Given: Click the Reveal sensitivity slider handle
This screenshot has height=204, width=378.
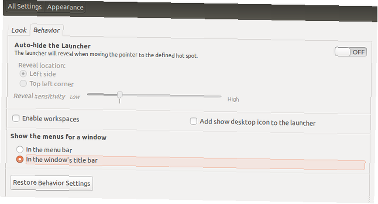Looking at the screenshot, I should (x=119, y=95).
